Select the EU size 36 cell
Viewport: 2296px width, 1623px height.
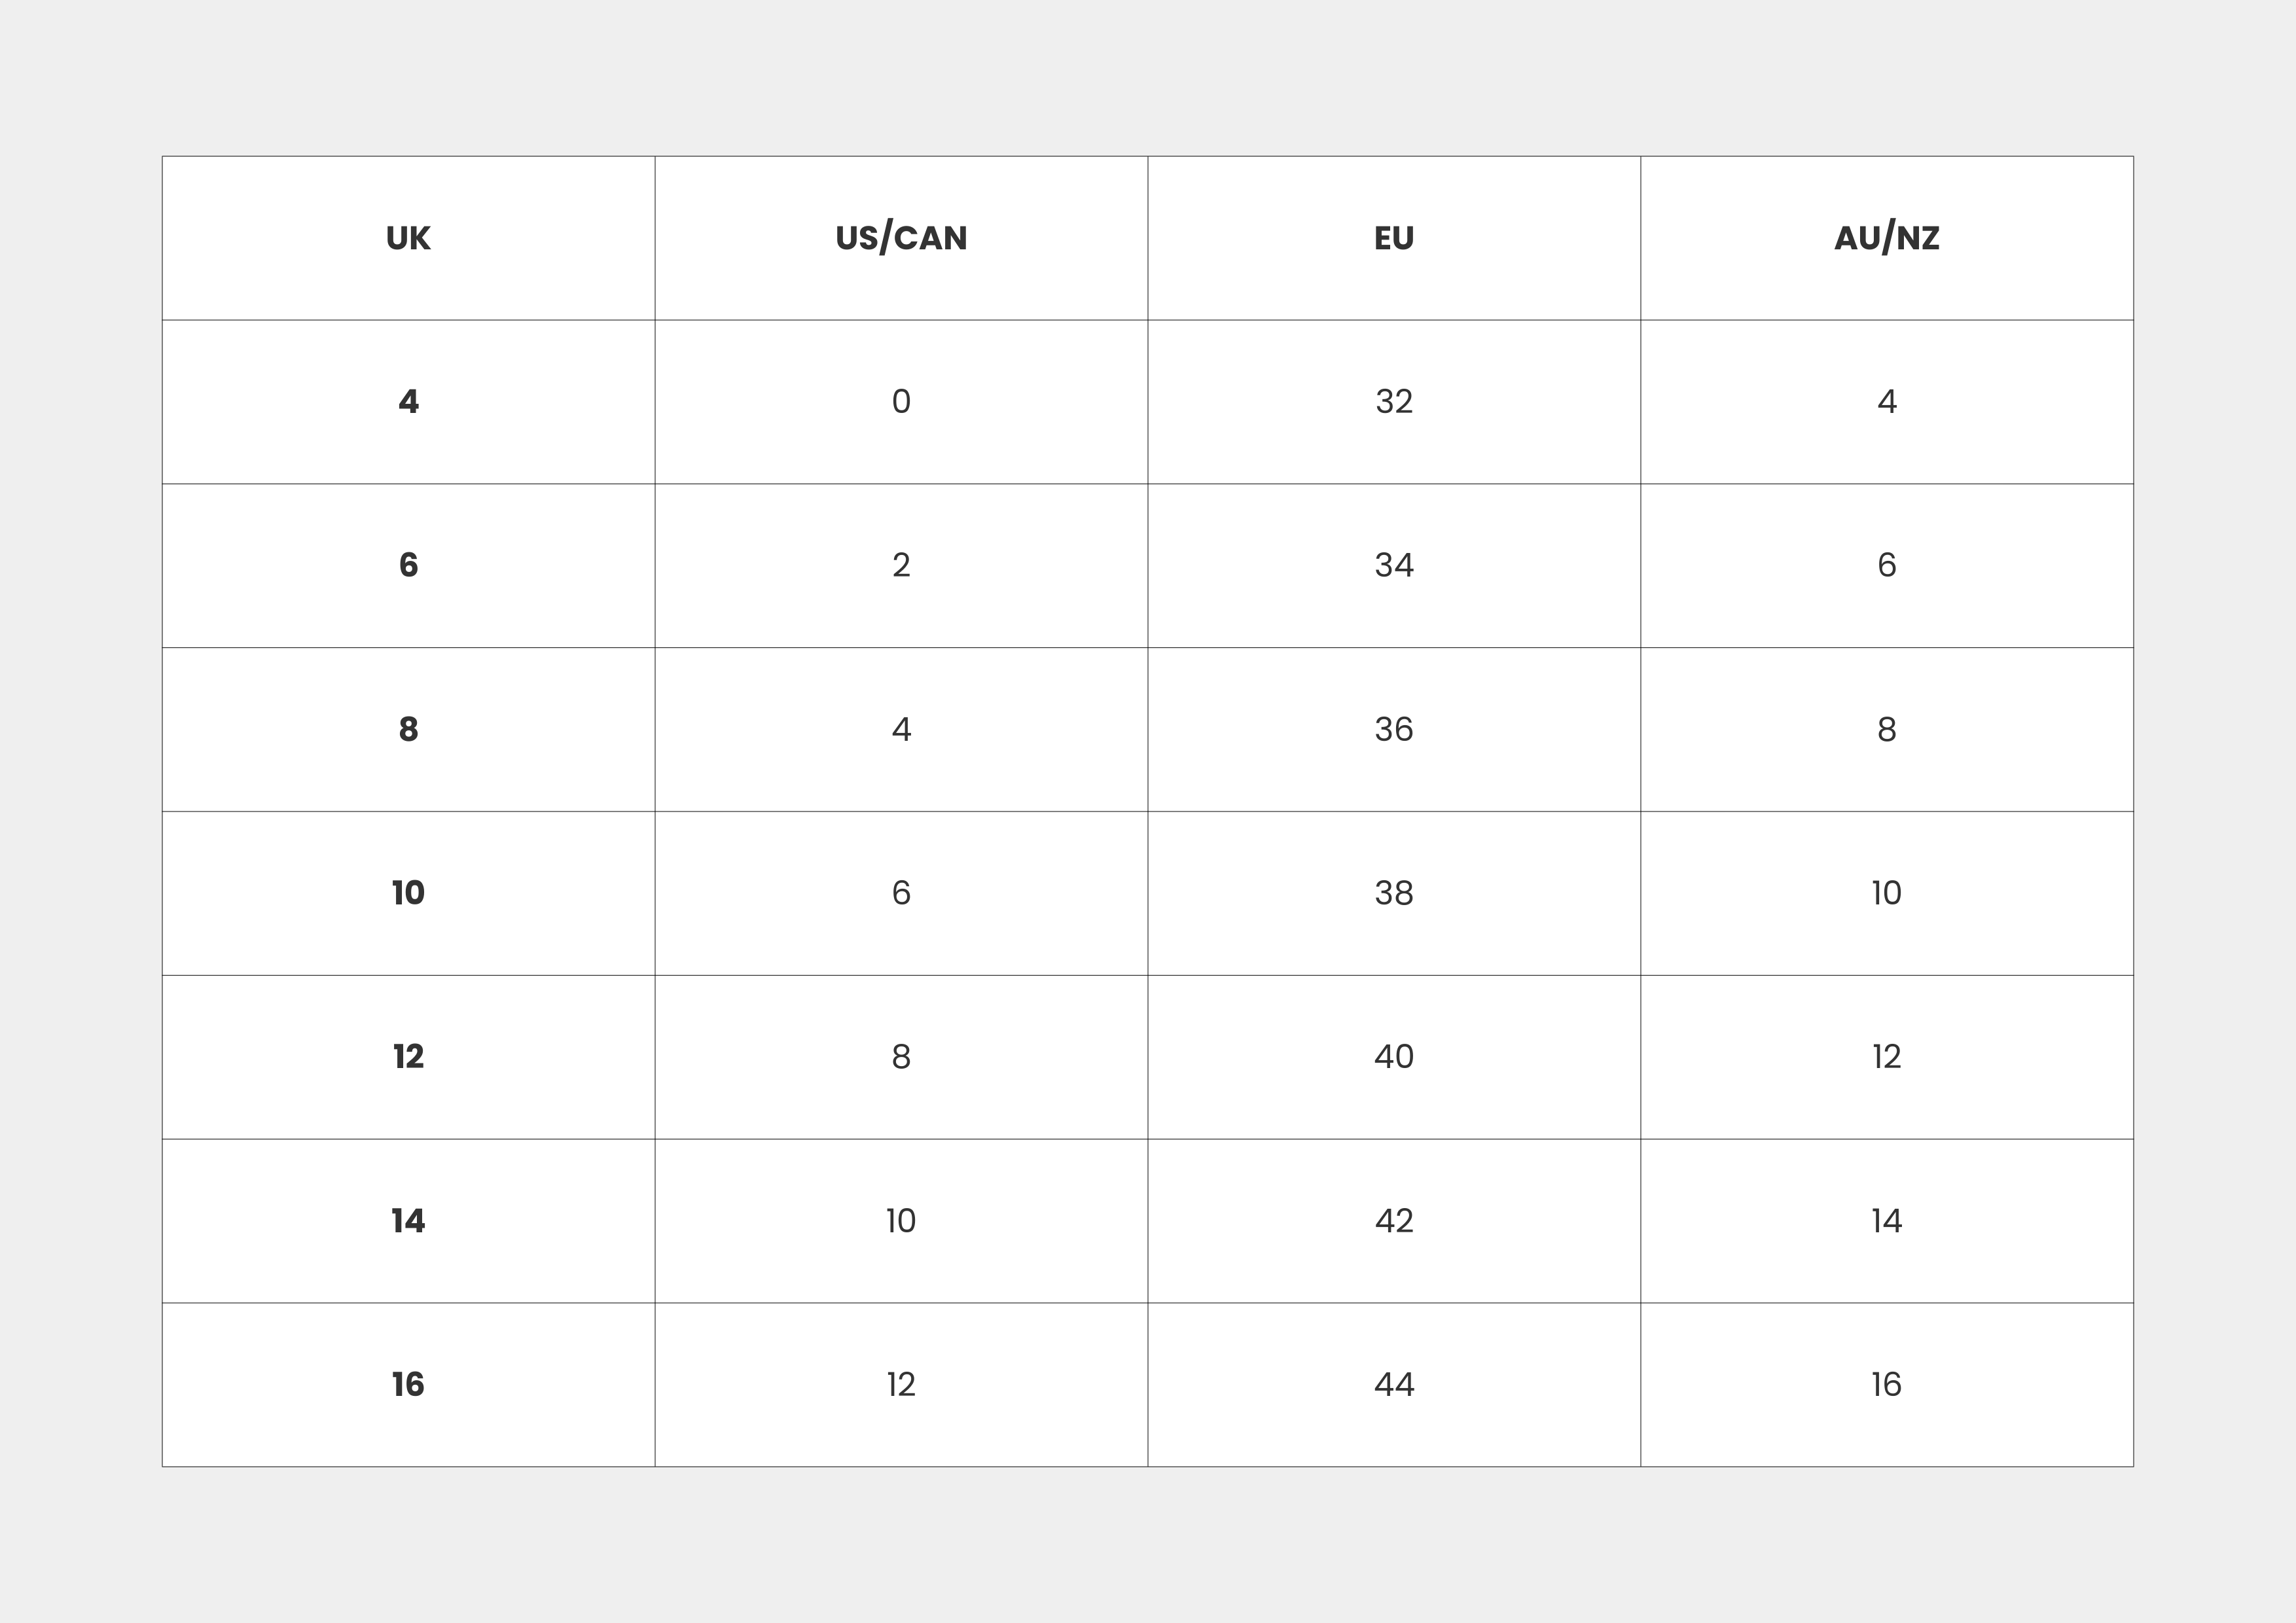[x=1394, y=730]
